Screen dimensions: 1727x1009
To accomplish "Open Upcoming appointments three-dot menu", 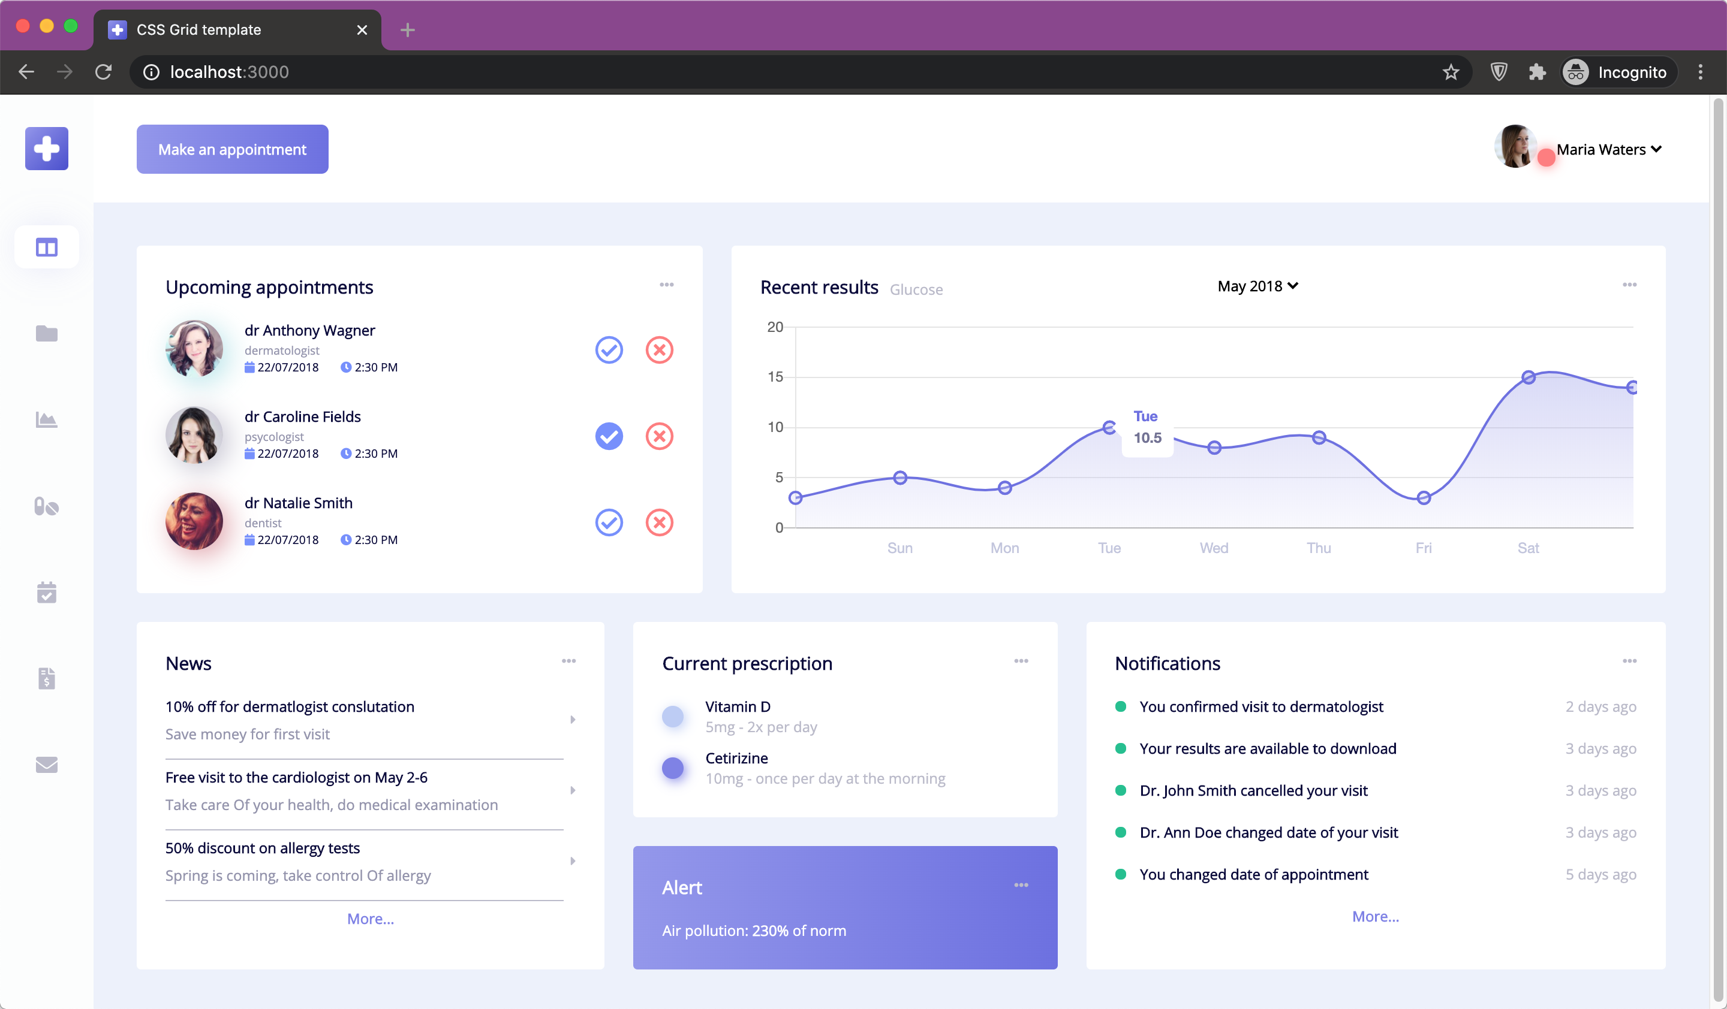I will [x=667, y=285].
